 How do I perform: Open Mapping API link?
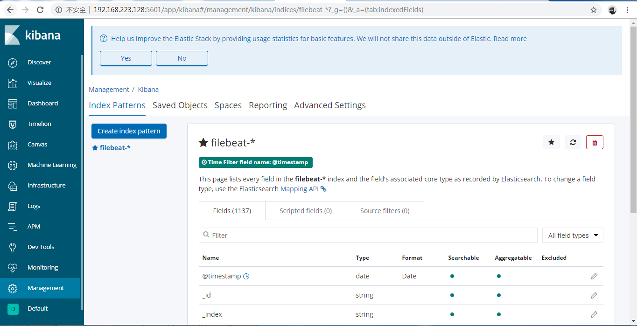pyautogui.click(x=300, y=189)
